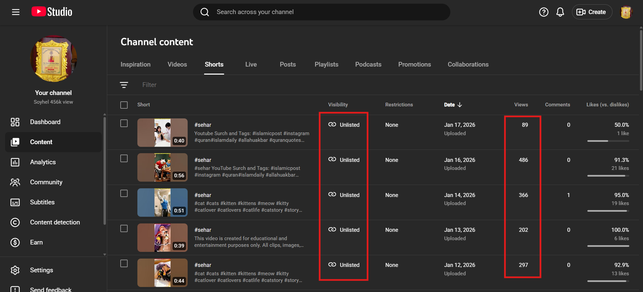Switch to the Videos tab

177,65
